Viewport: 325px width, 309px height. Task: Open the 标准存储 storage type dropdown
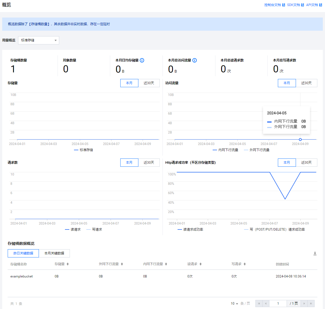click(x=39, y=40)
